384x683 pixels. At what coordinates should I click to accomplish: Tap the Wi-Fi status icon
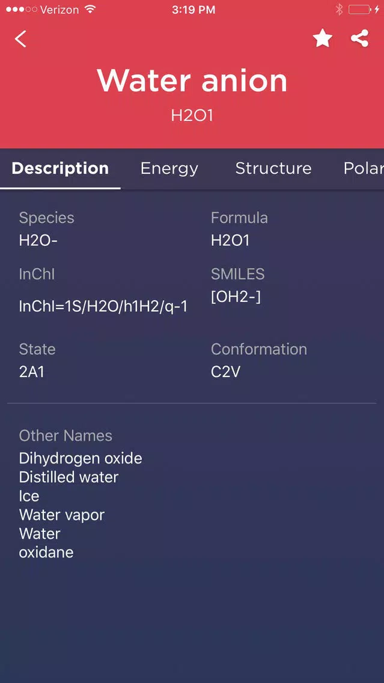pos(90,10)
